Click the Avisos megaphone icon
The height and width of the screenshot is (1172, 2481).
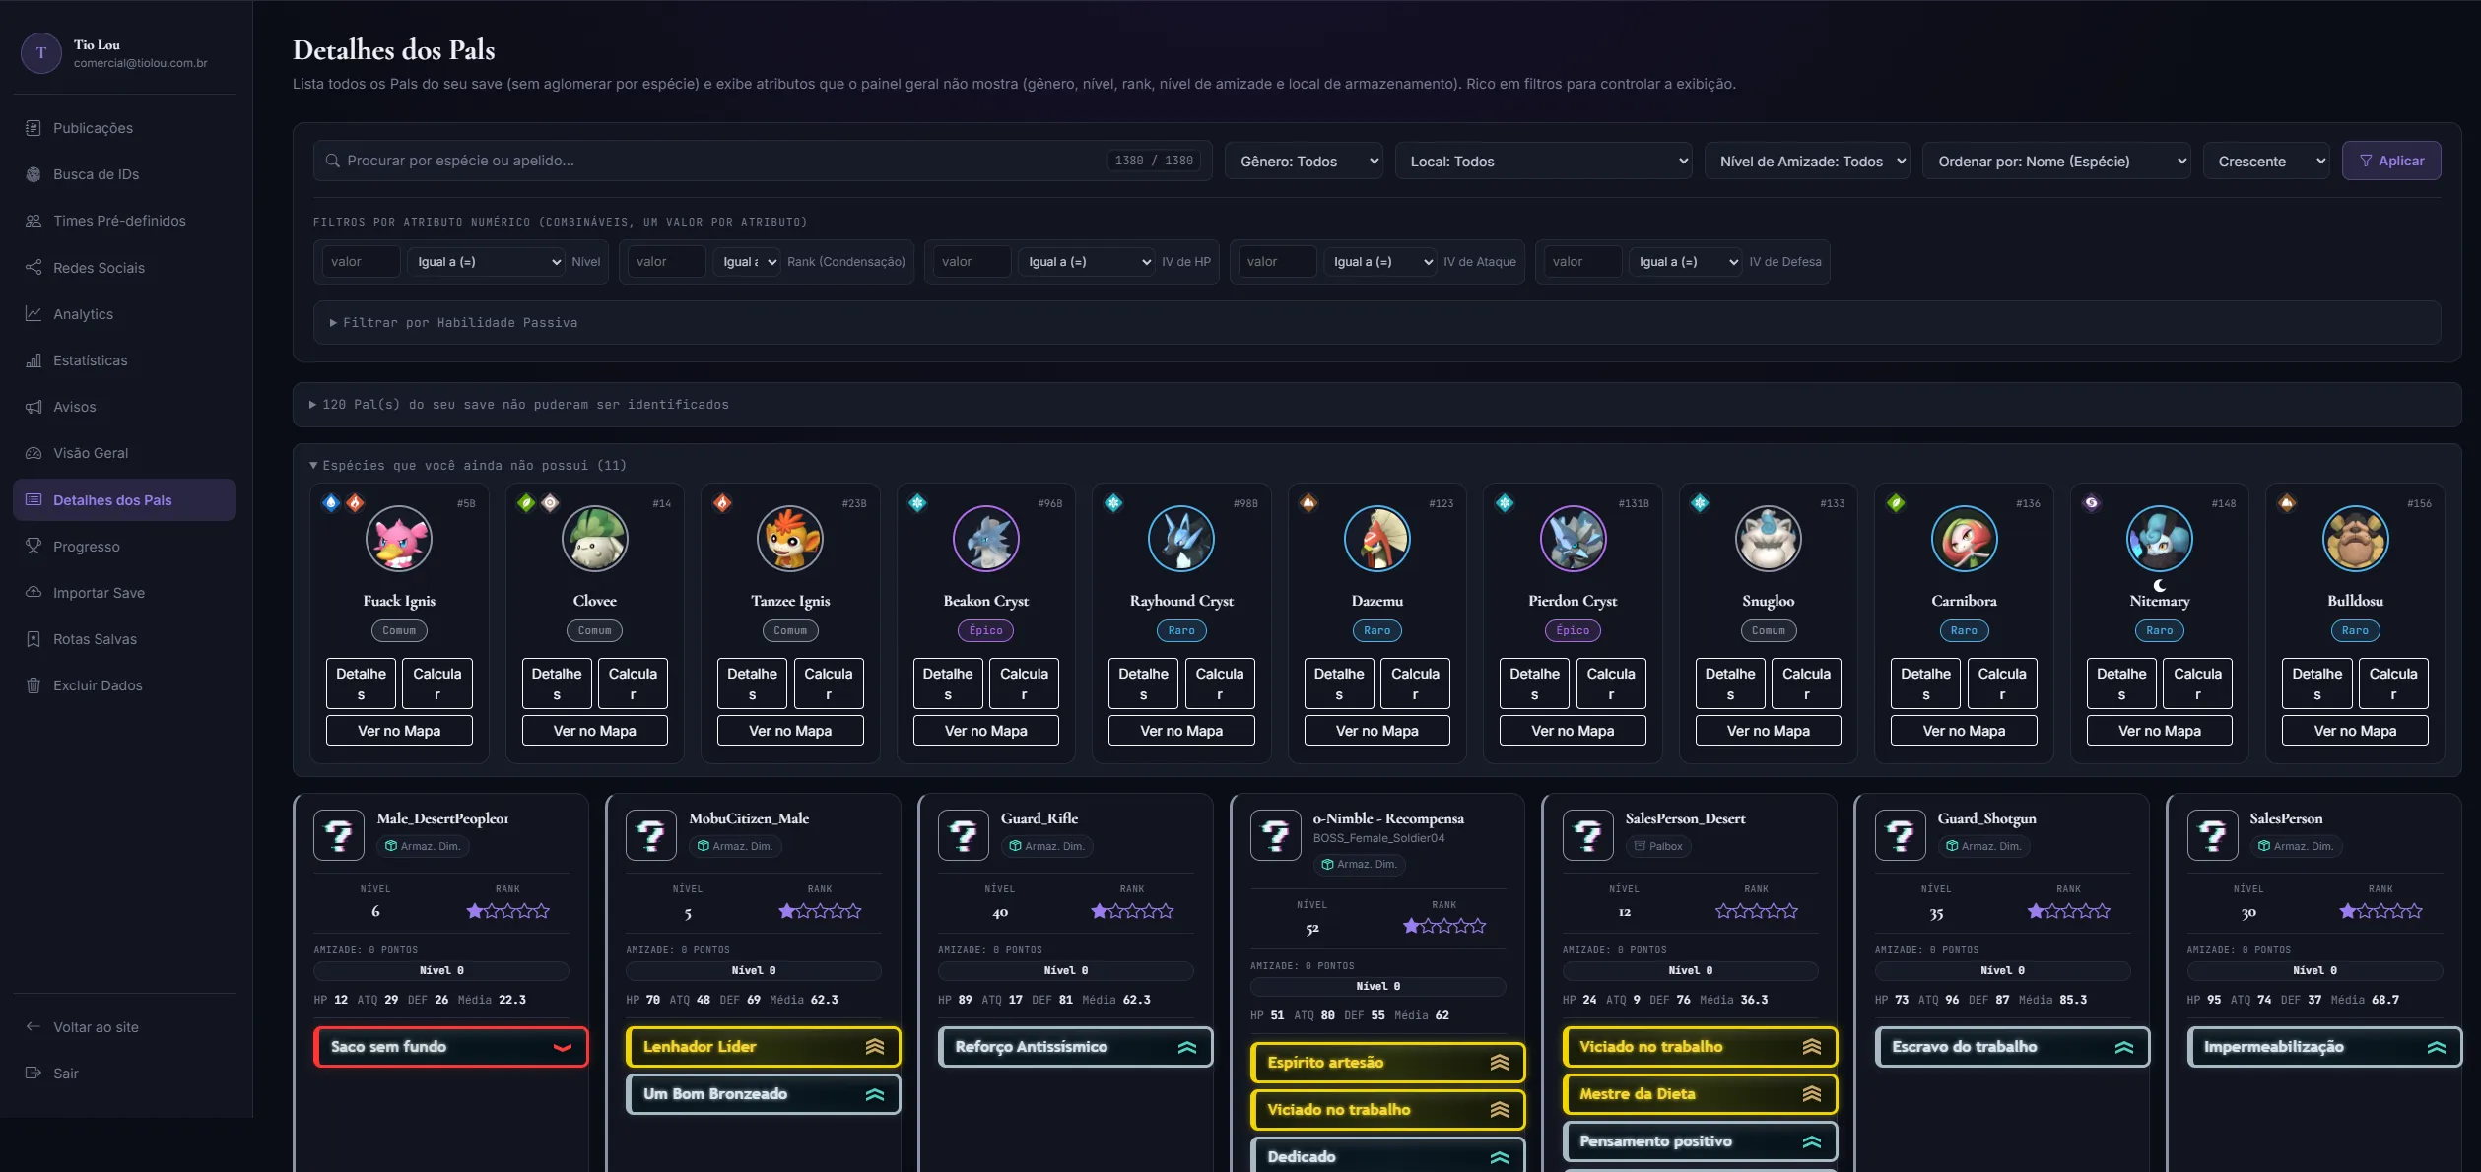click(x=34, y=407)
